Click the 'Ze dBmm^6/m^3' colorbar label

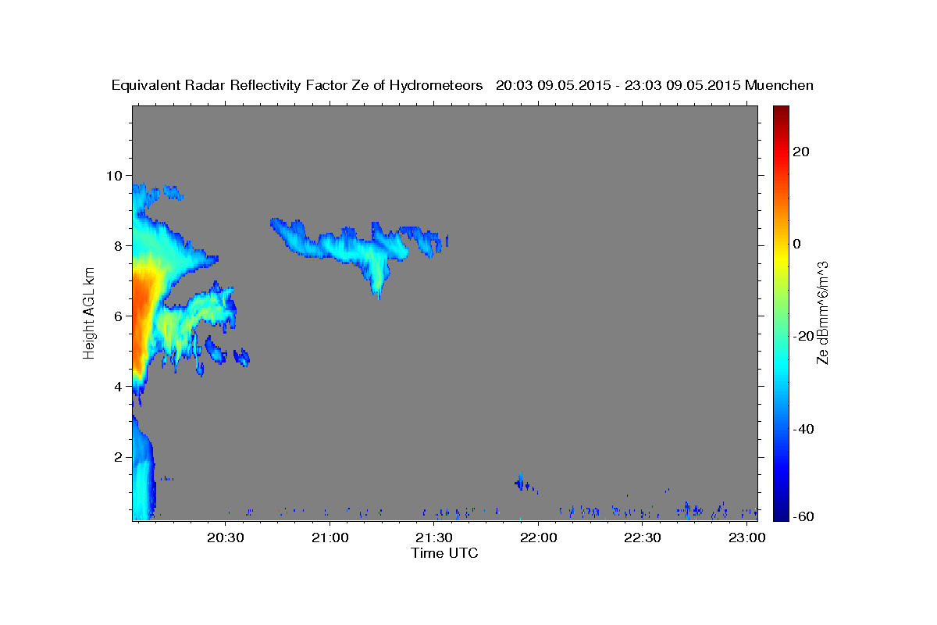(x=822, y=313)
